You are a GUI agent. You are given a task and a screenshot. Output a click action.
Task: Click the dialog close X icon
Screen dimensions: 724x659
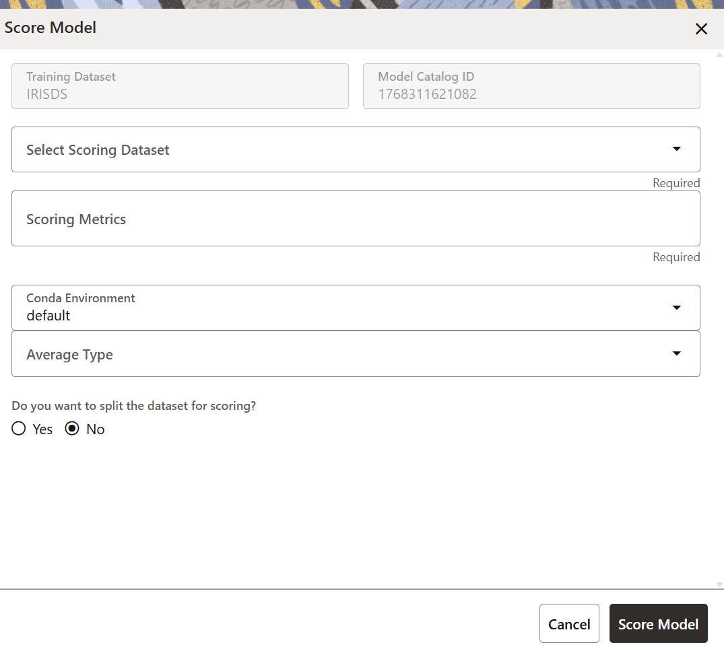(701, 29)
